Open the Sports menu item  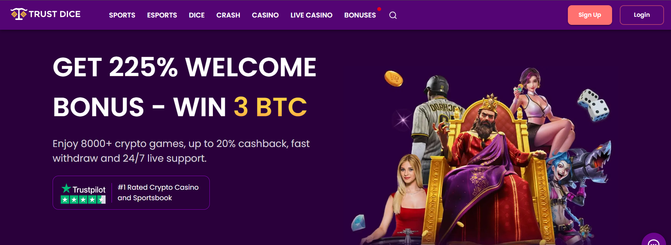point(122,15)
